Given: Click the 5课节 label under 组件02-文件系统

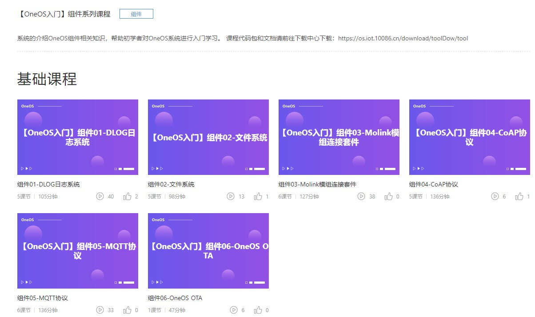Looking at the screenshot, I should [155, 196].
